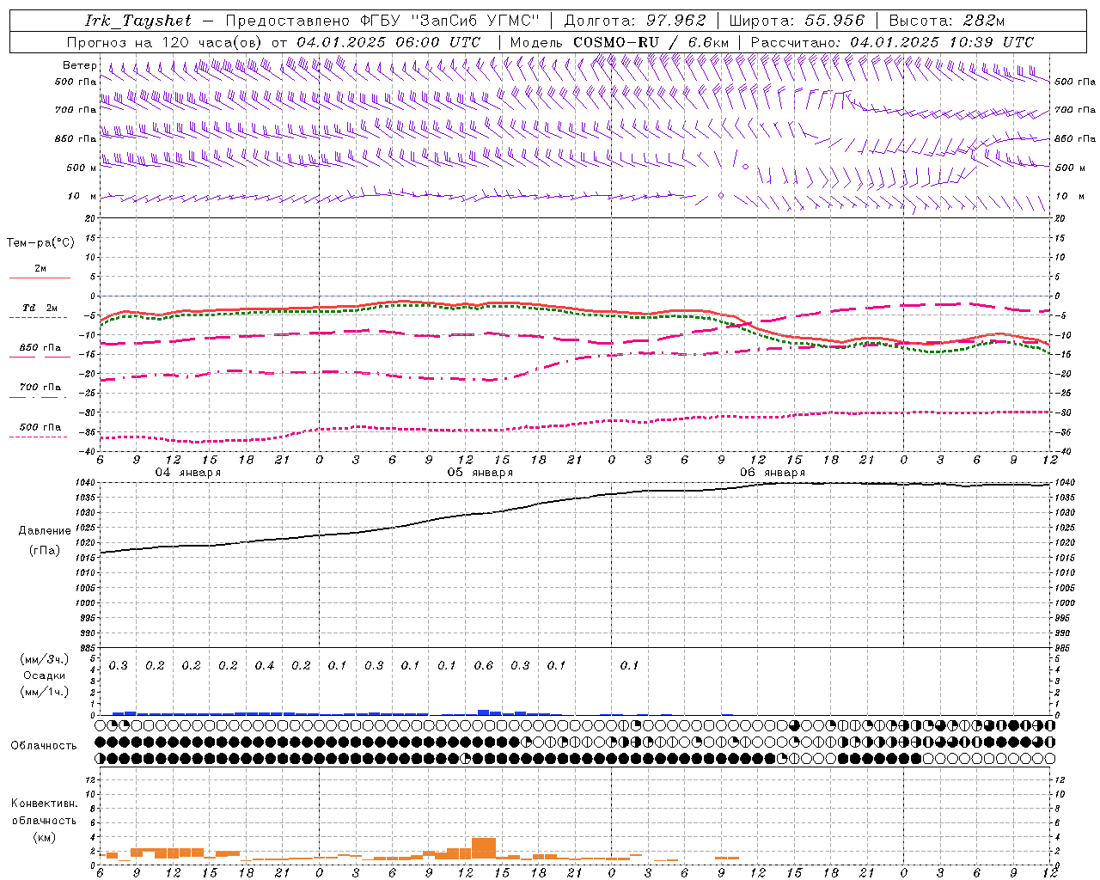Click the Осадки precipitation label
The image size is (1100, 880).
click(x=44, y=675)
